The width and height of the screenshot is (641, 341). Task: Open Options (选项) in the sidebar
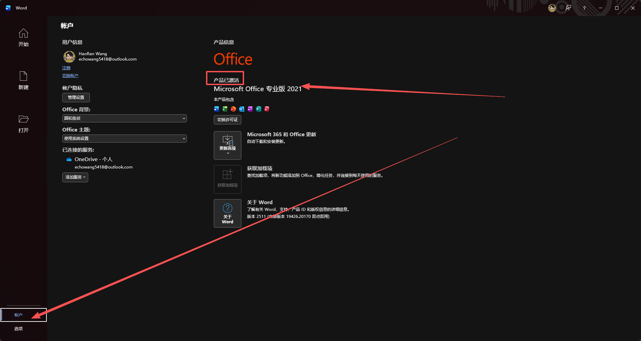(19, 329)
